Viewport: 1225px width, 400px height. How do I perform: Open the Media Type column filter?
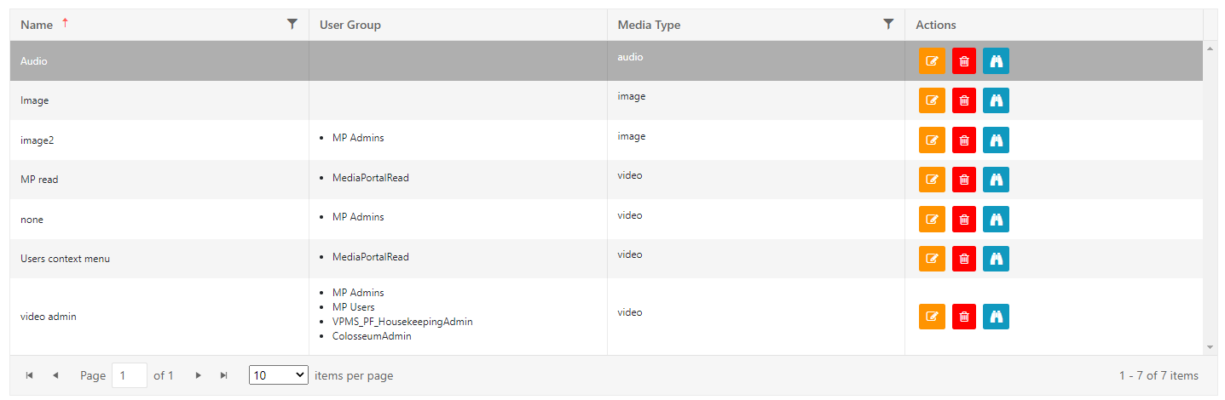click(888, 25)
